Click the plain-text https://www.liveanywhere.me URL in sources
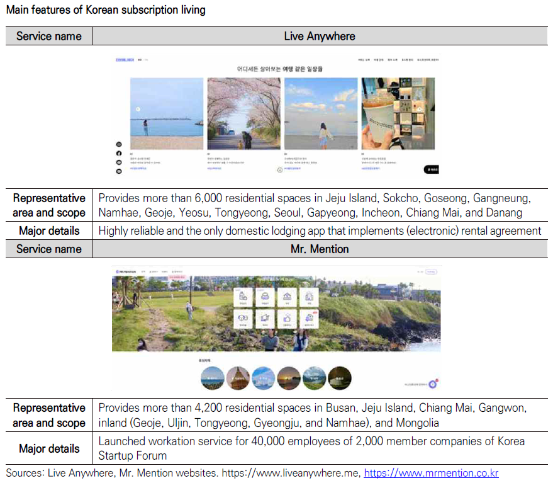The width and height of the screenshot is (553, 483). coord(291,473)
